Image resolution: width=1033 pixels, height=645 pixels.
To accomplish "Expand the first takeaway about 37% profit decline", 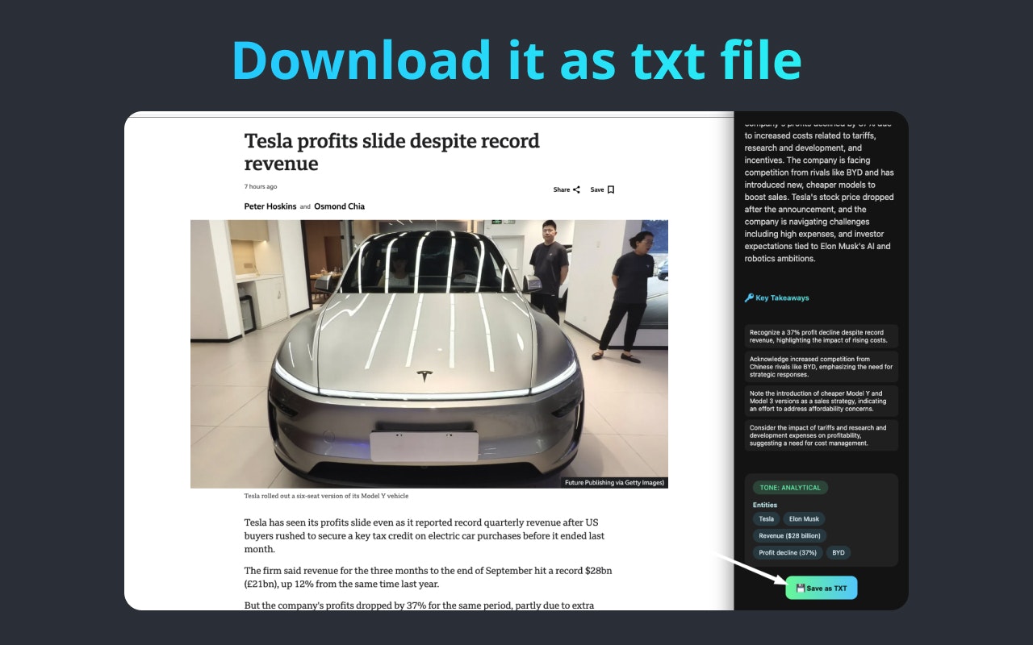I will point(821,336).
